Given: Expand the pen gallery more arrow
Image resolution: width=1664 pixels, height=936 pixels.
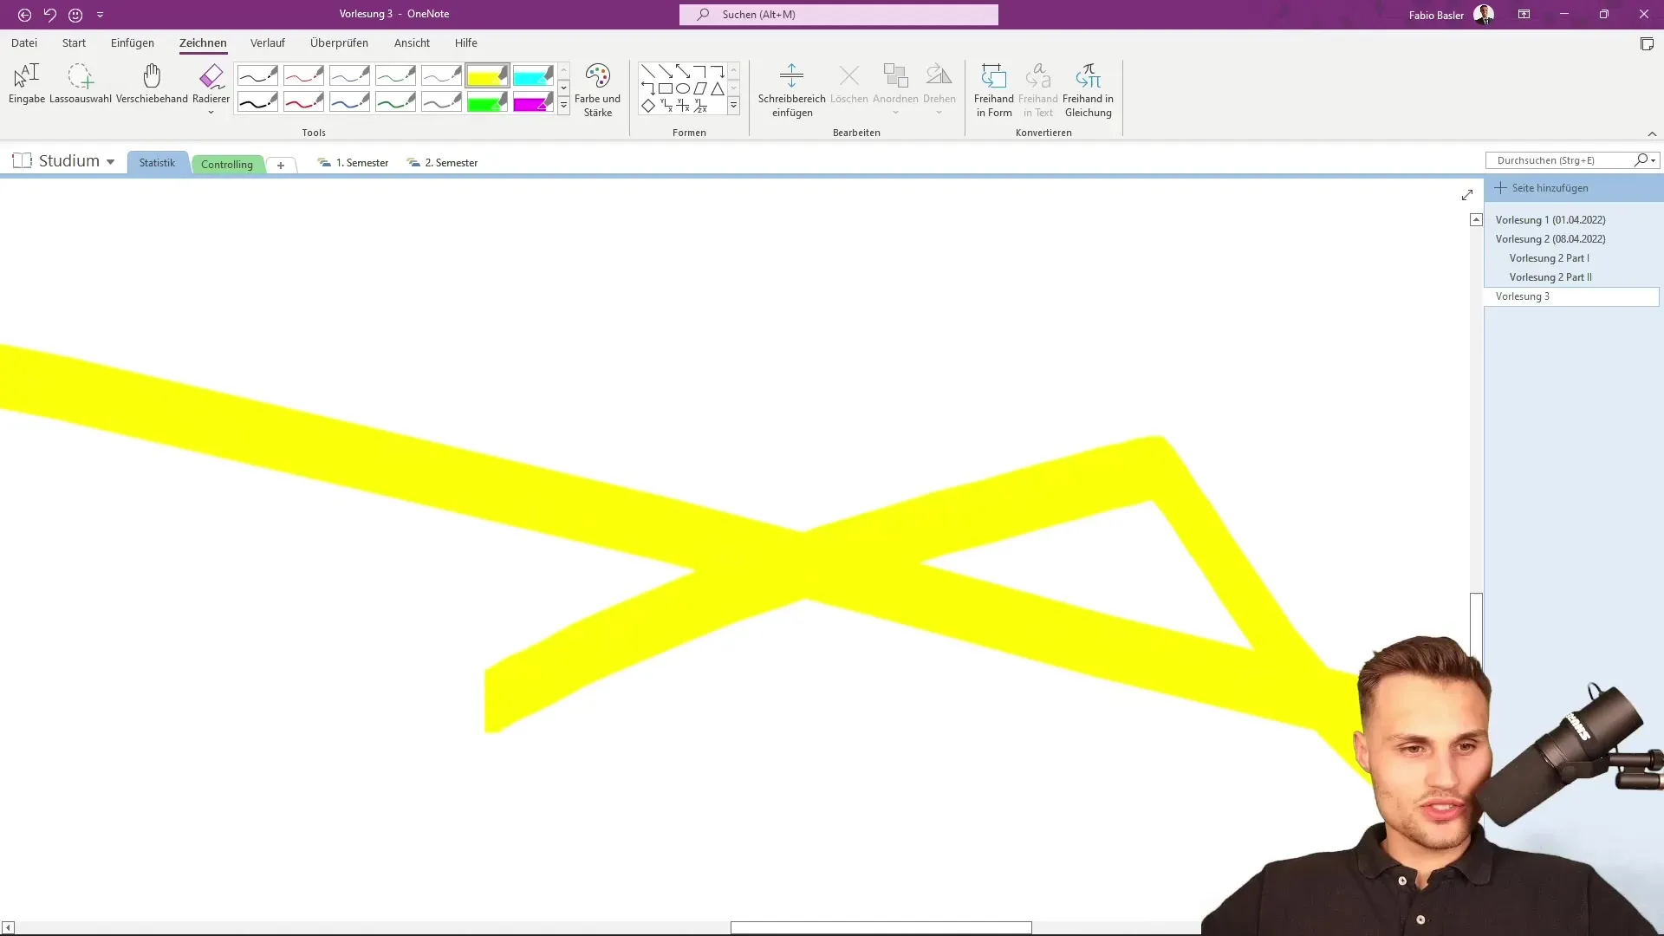Looking at the screenshot, I should click(x=563, y=105).
